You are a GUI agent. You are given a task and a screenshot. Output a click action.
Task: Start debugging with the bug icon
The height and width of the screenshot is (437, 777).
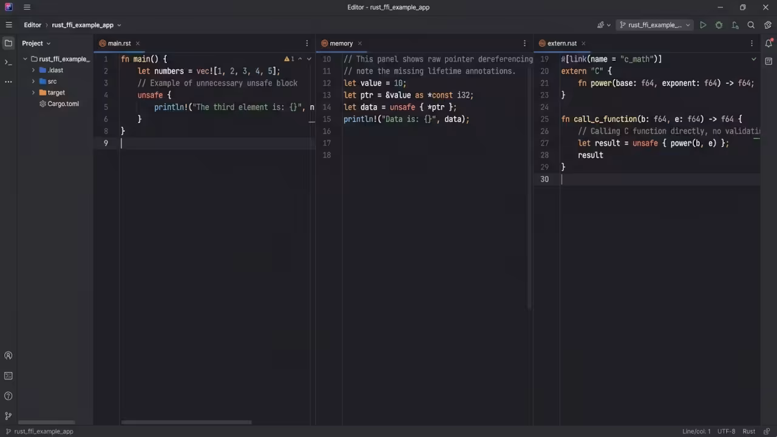(719, 25)
